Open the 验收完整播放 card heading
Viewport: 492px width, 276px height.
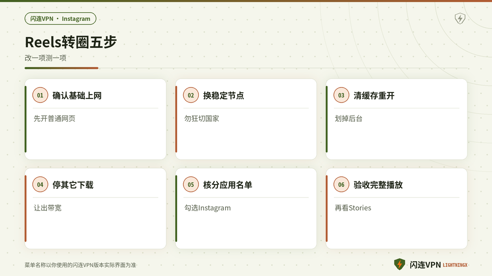click(378, 185)
